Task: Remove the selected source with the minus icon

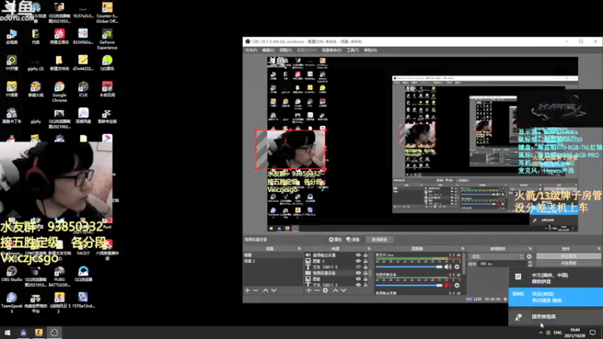Action: click(x=317, y=291)
